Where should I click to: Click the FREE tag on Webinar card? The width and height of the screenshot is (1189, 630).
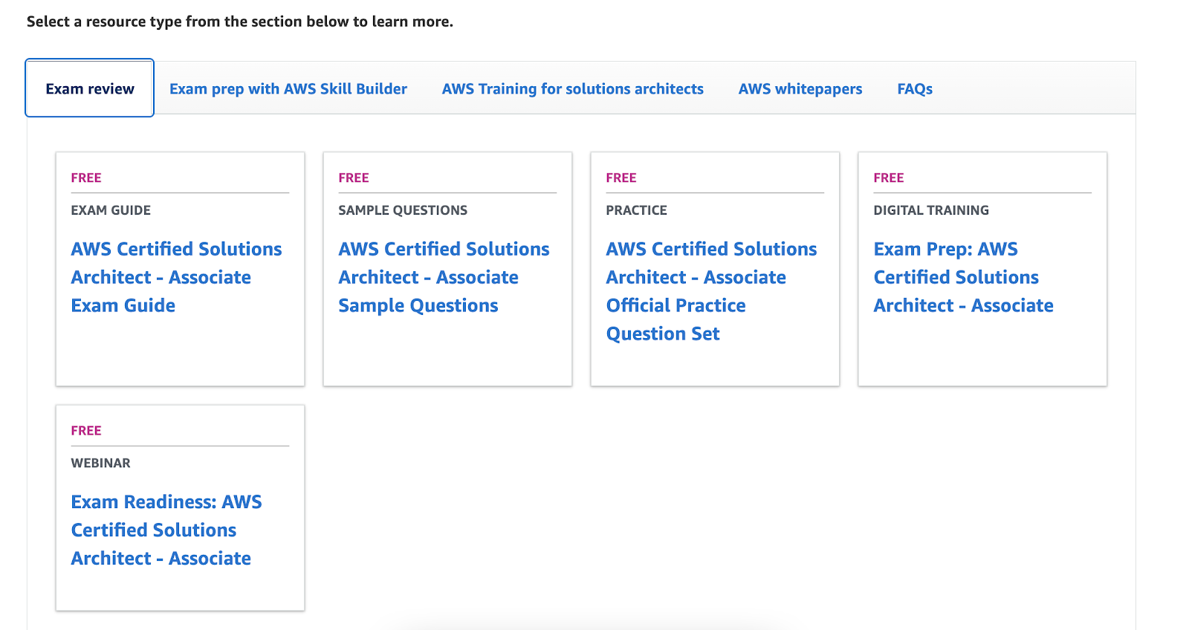[86, 430]
